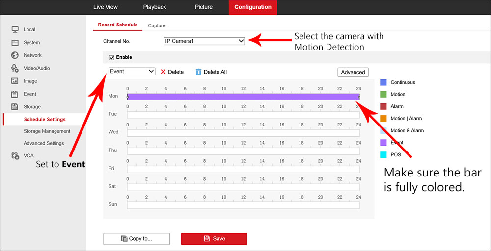491x251 pixels.
Task: Open the Playback menu tab
Action: pos(155,7)
